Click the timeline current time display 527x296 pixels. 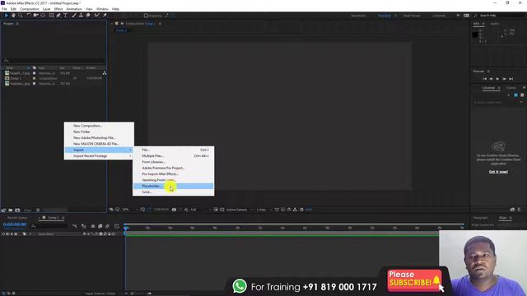15,224
